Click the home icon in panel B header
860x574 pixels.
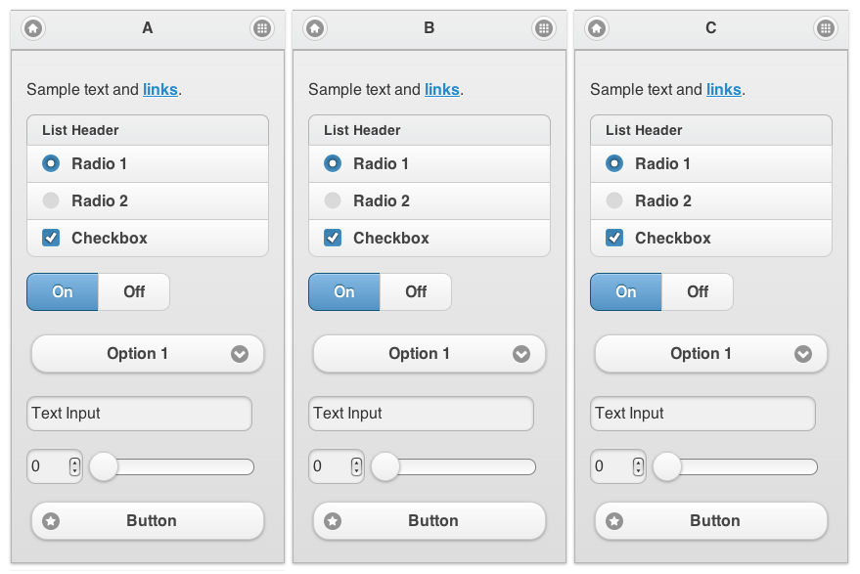click(315, 28)
